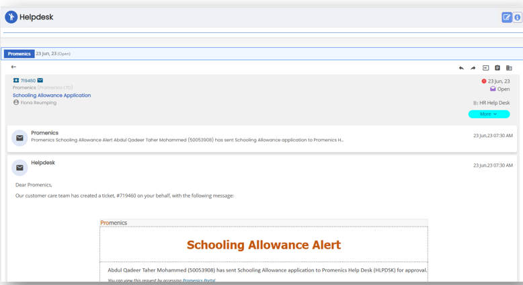Click the purple open-envelope status icon

493,89
